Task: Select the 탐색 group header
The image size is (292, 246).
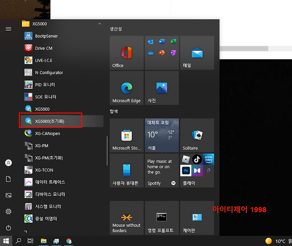Action: [x=114, y=111]
